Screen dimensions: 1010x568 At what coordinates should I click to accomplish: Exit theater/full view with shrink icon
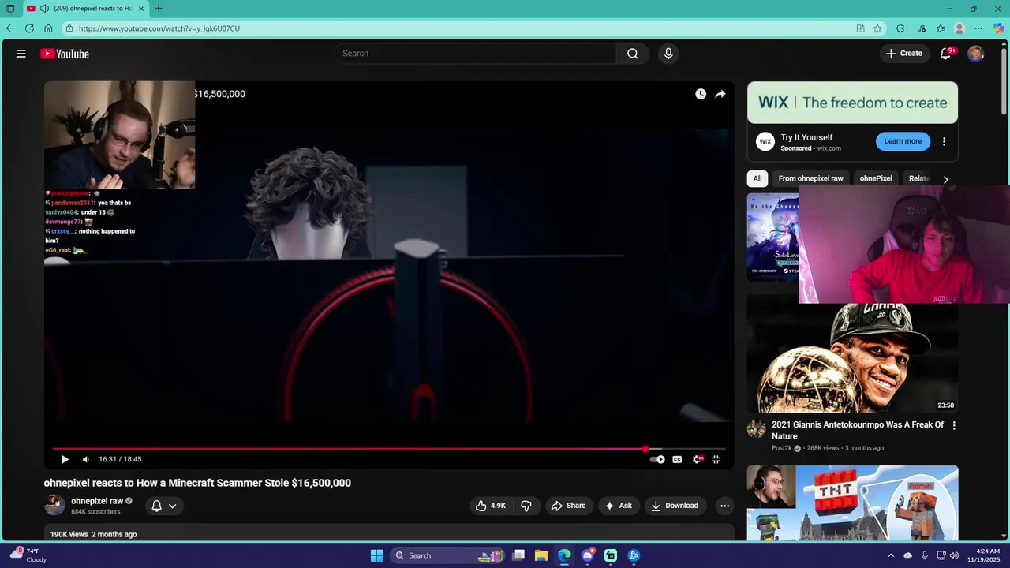point(716,459)
